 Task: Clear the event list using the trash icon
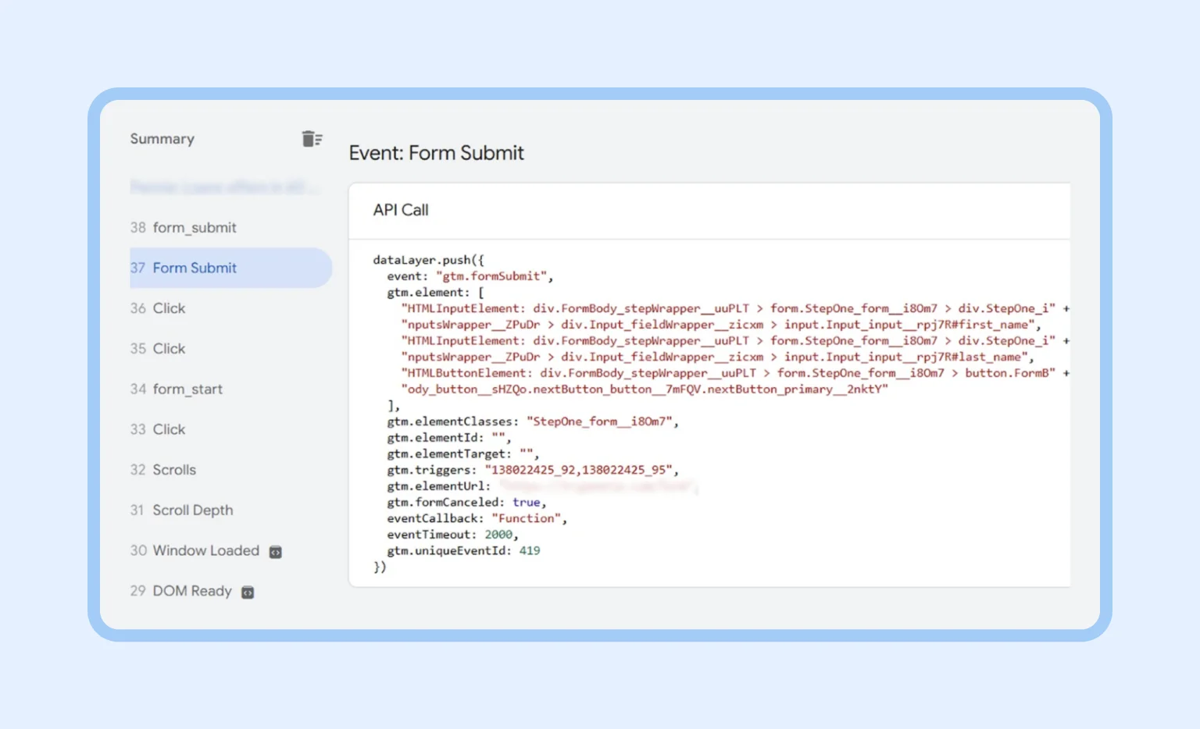pos(312,138)
